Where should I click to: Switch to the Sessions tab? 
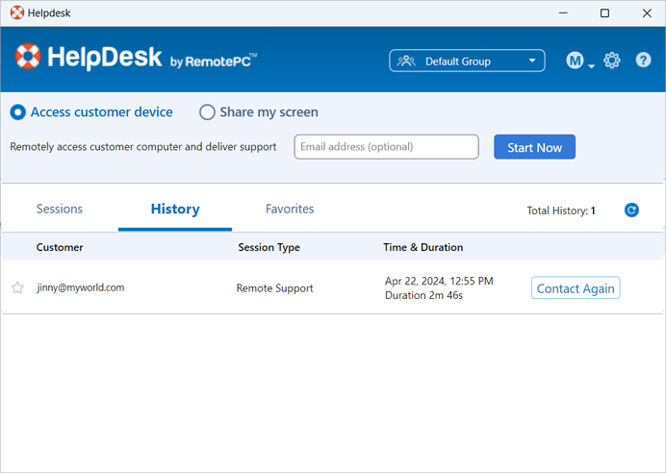click(x=60, y=209)
